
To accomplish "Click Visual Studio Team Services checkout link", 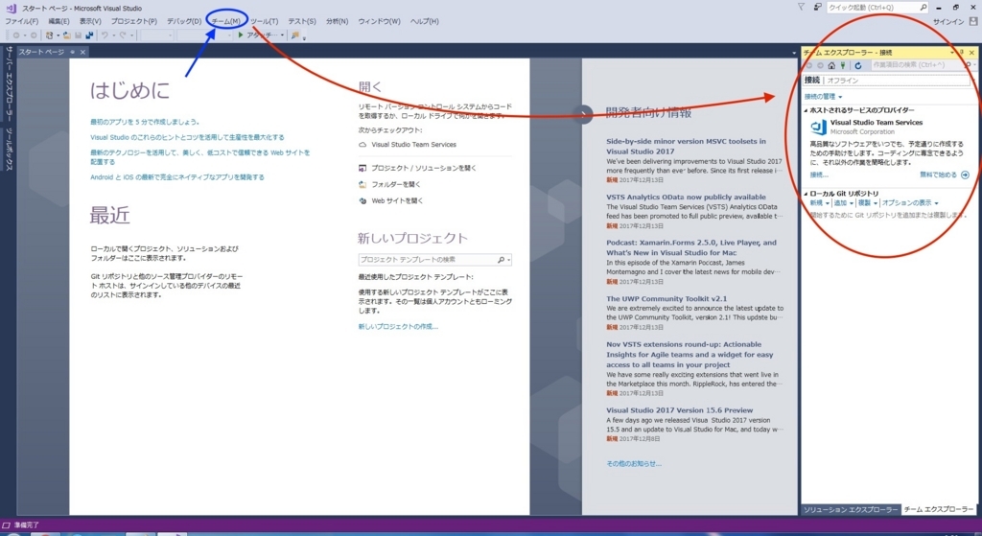I will [413, 145].
